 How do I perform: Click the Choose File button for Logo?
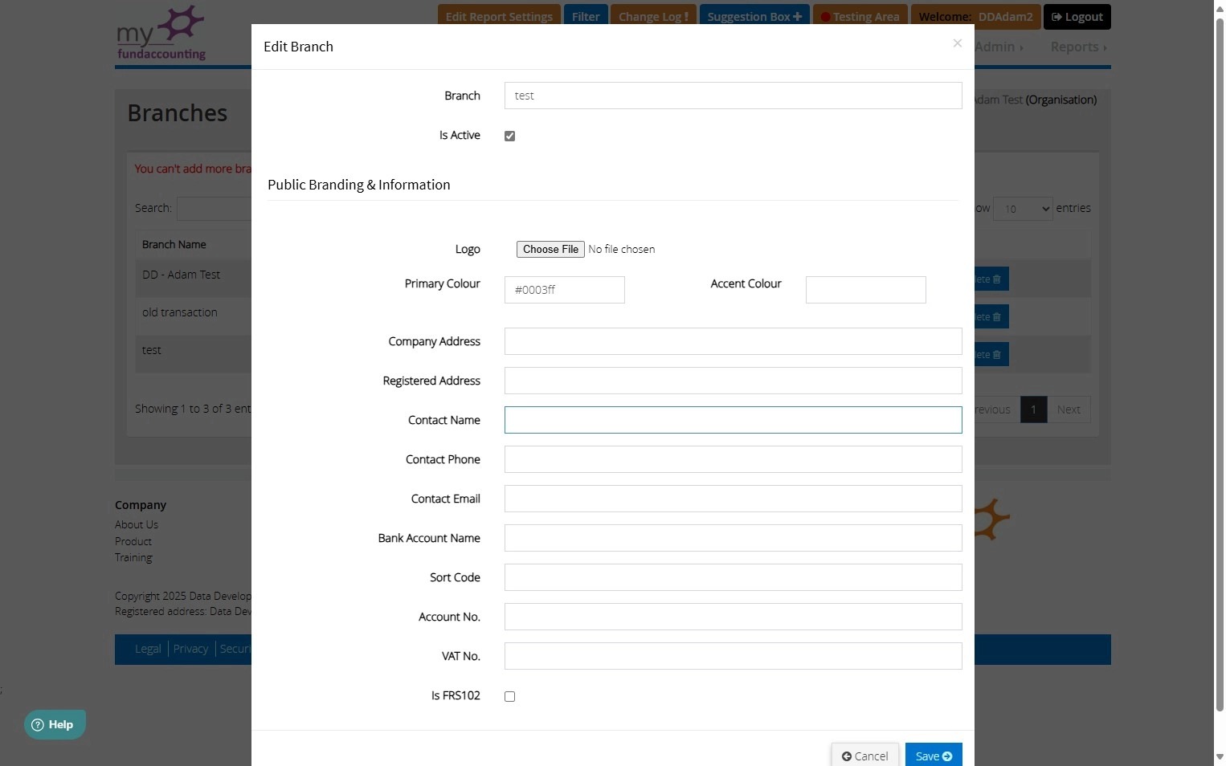[x=550, y=249]
